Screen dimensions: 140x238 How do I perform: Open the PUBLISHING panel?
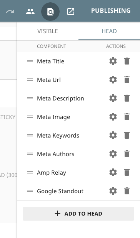click(x=111, y=11)
